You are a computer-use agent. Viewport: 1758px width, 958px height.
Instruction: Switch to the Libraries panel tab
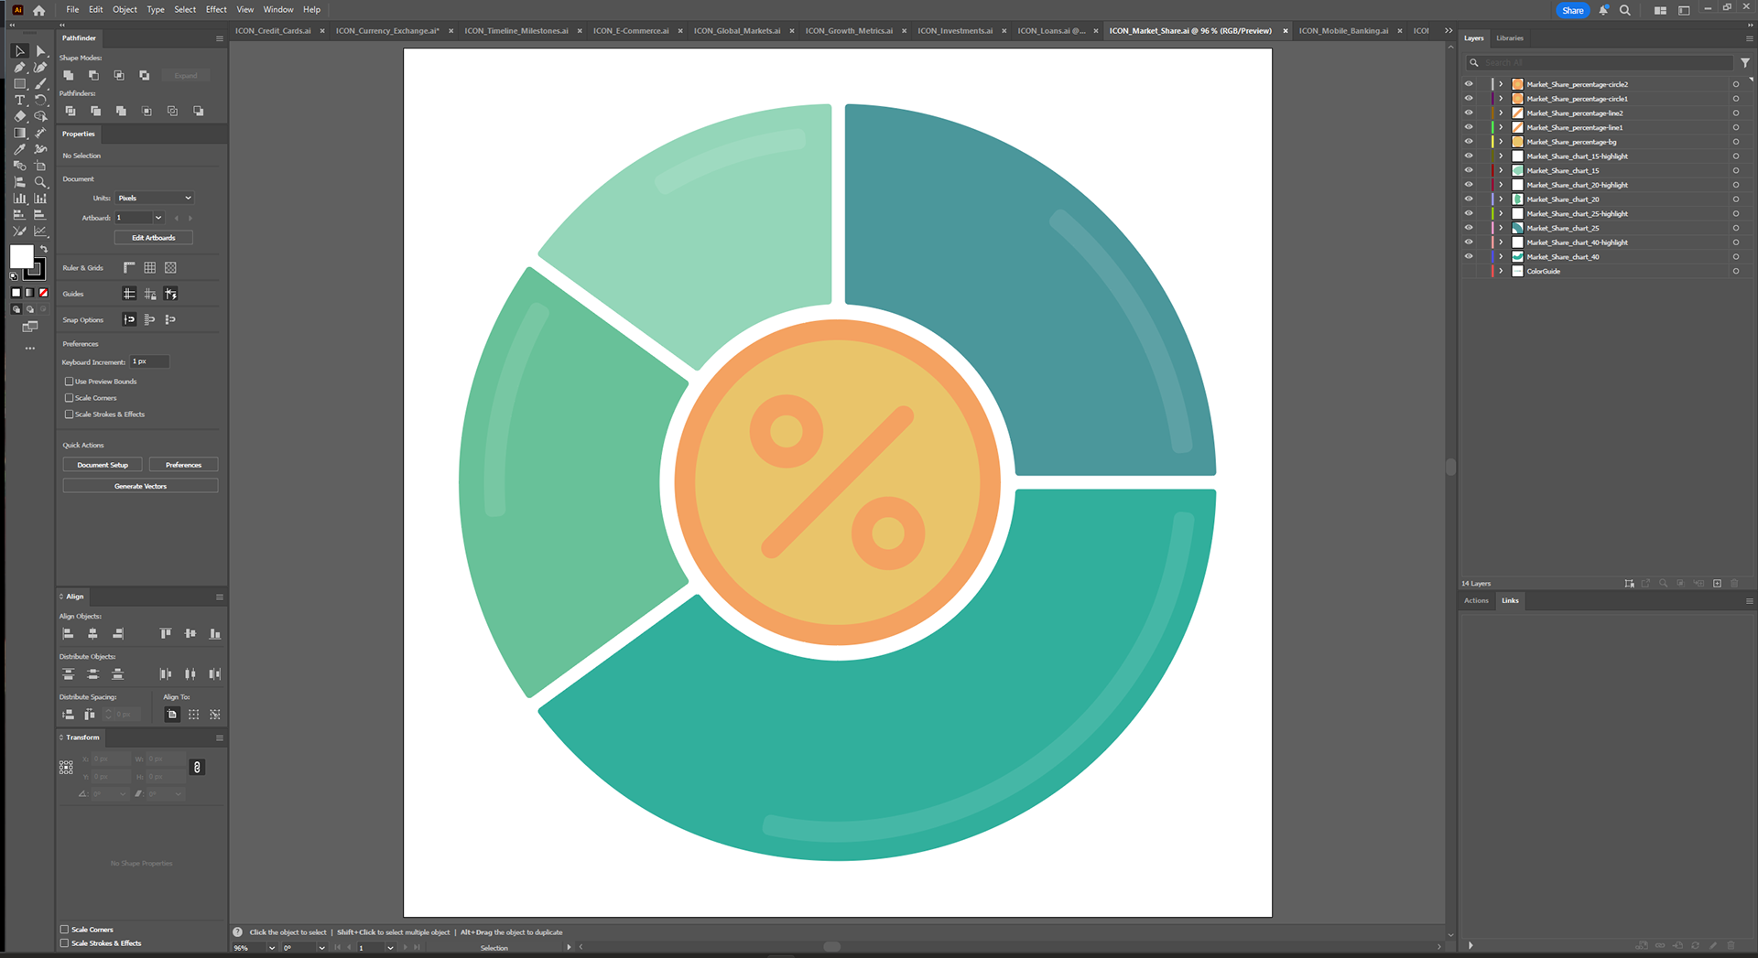tap(1510, 38)
